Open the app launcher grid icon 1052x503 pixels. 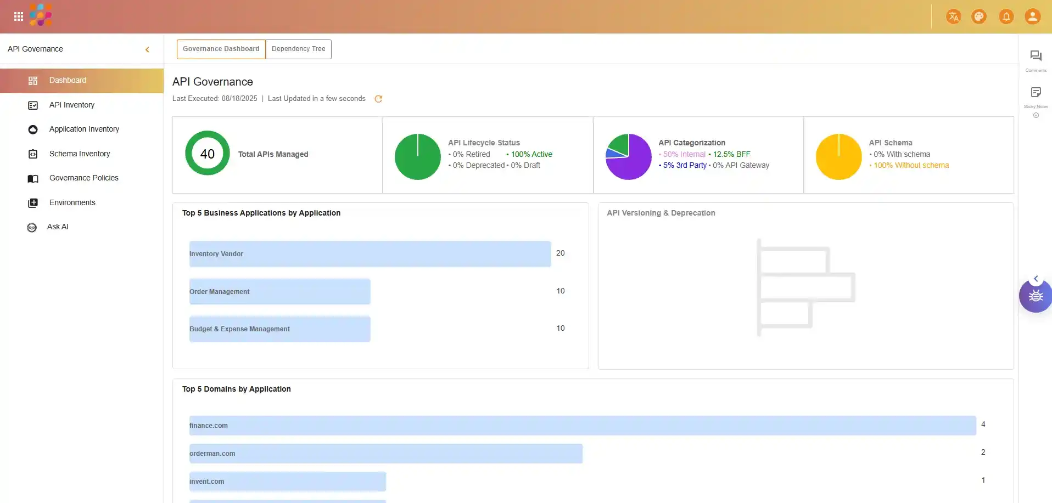tap(18, 16)
